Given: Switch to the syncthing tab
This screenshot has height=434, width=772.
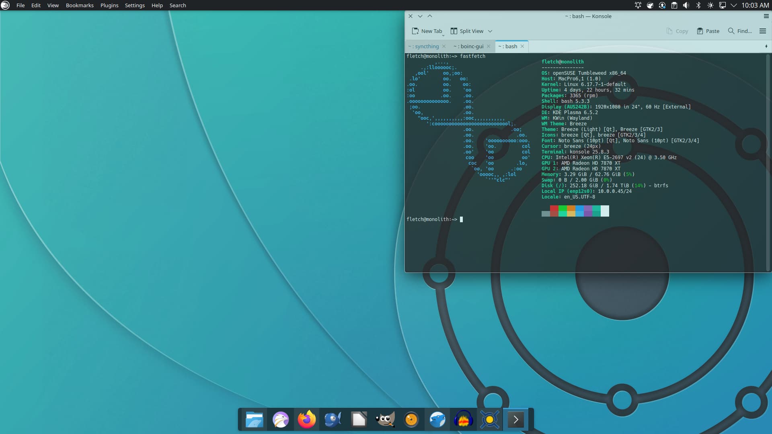Looking at the screenshot, I should pos(424,46).
